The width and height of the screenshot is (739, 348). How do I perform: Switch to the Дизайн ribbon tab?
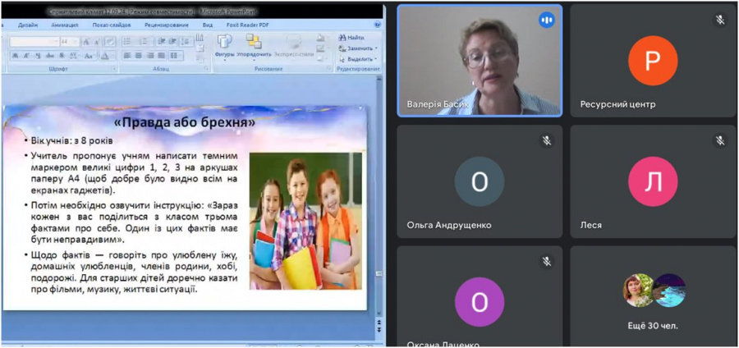pos(28,25)
